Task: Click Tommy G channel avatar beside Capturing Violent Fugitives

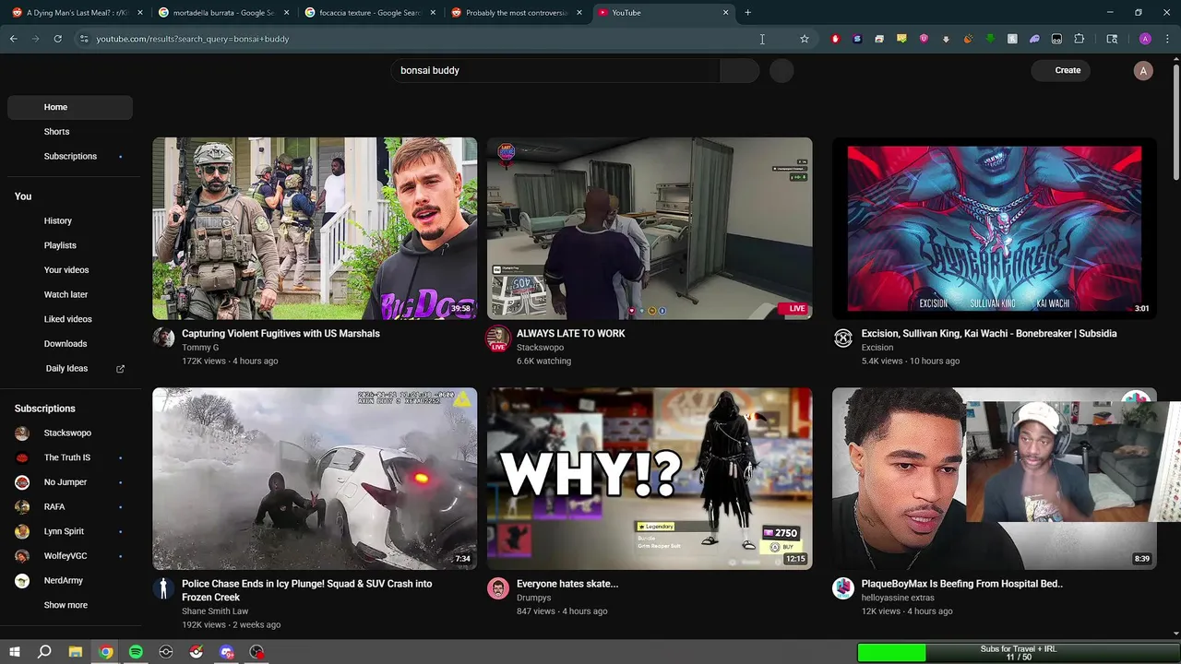Action: point(163,338)
